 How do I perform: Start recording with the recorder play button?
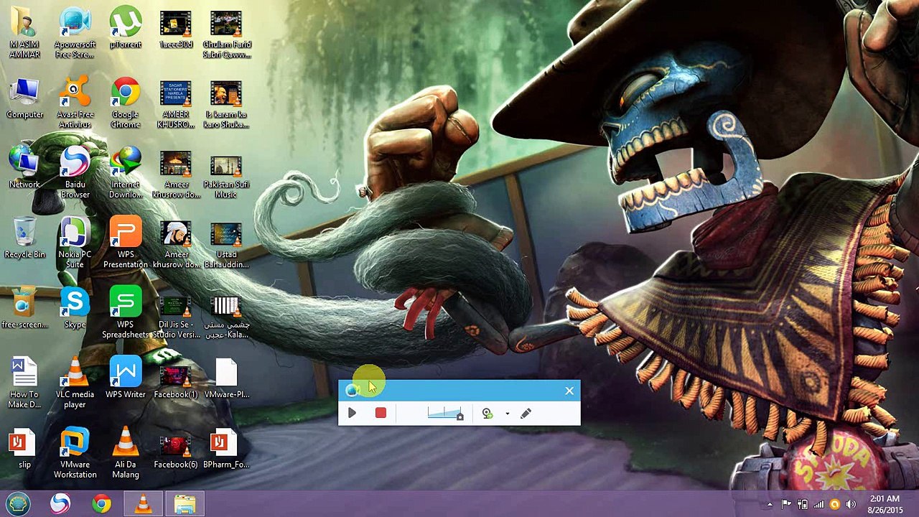tap(352, 413)
